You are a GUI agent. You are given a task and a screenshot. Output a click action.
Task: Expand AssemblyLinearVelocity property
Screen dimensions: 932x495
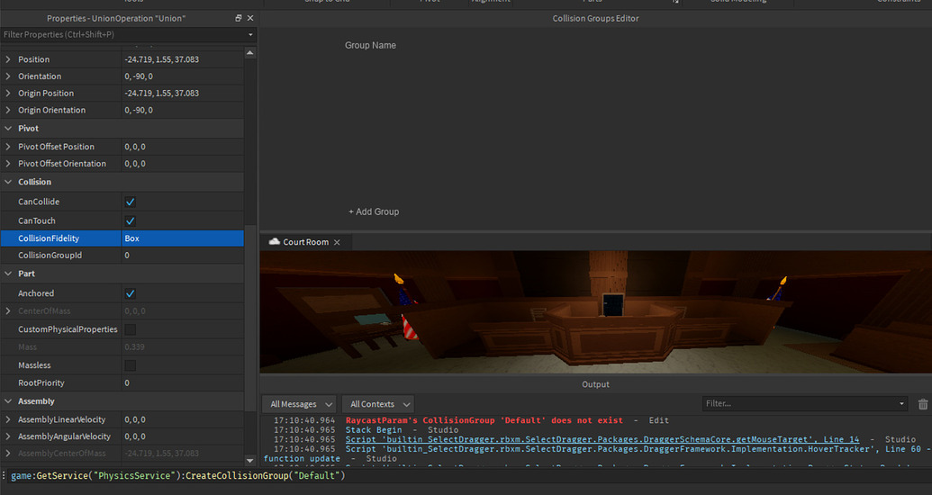point(8,419)
